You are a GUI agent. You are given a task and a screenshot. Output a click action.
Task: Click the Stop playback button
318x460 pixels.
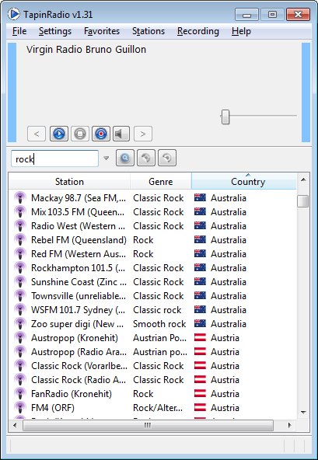pos(80,134)
